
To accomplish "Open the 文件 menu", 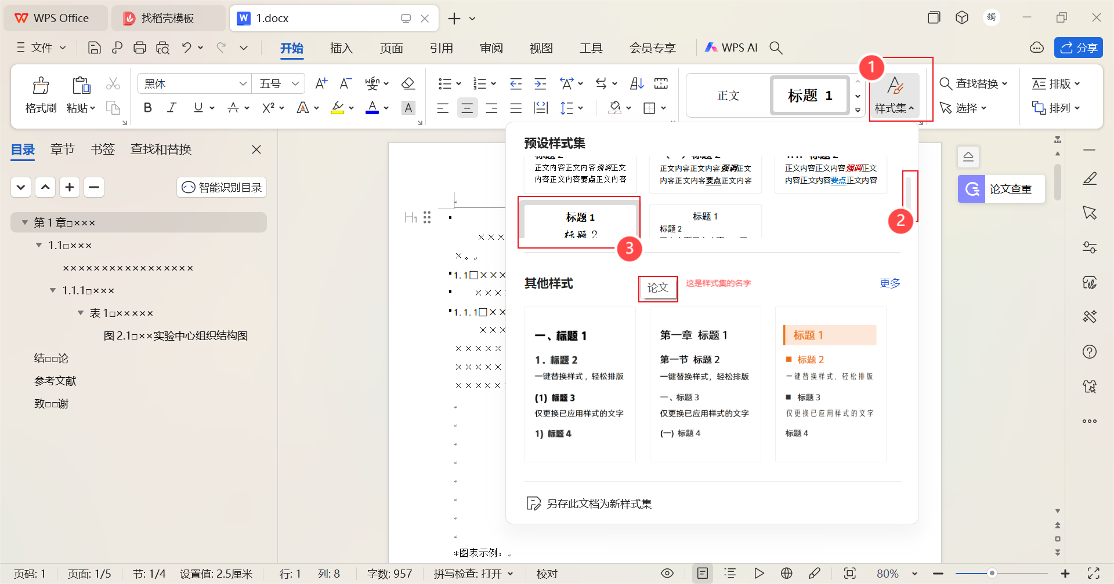I will pos(41,48).
